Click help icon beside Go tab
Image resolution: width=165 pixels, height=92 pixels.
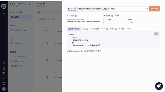click(x=123, y=29)
